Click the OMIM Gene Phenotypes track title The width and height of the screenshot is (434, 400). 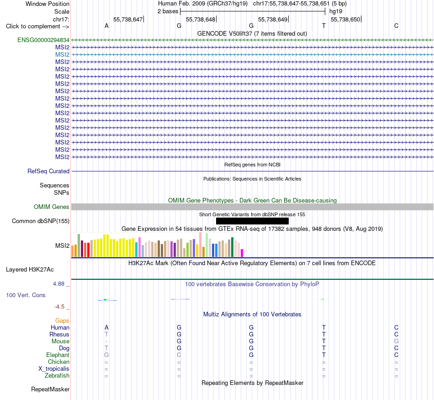[253, 200]
